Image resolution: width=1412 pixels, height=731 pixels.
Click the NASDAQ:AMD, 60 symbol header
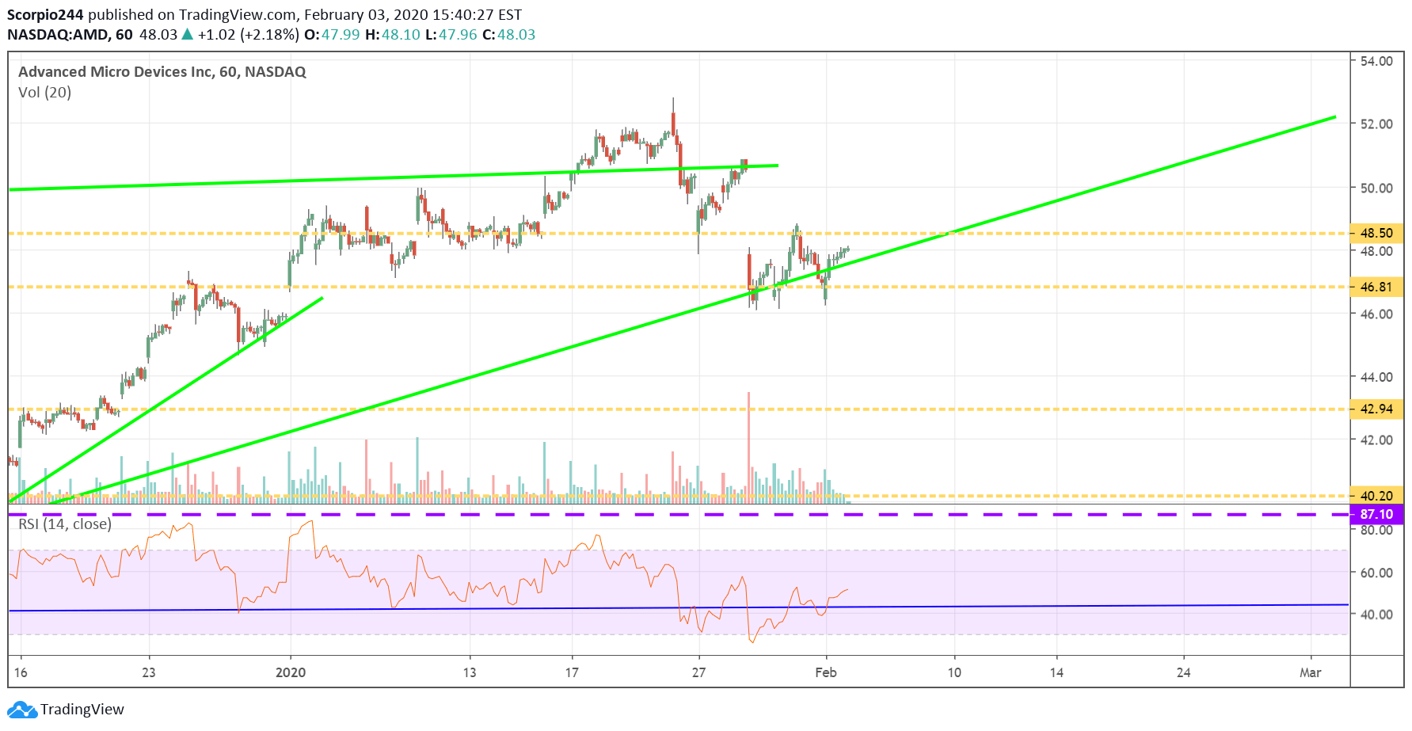pyautogui.click(x=70, y=35)
